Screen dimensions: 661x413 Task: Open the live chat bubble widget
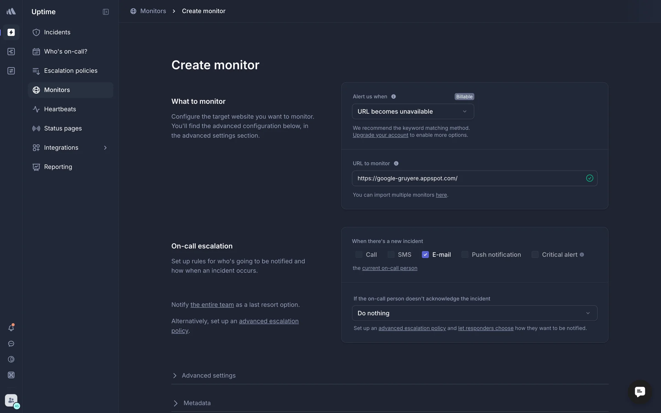[640, 392]
